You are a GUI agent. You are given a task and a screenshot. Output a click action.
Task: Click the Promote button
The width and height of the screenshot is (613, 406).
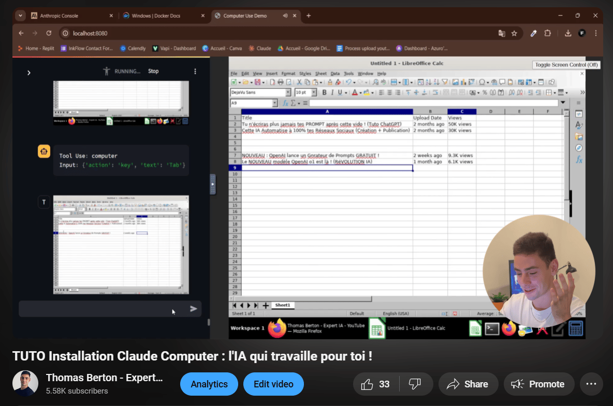tap(539, 384)
